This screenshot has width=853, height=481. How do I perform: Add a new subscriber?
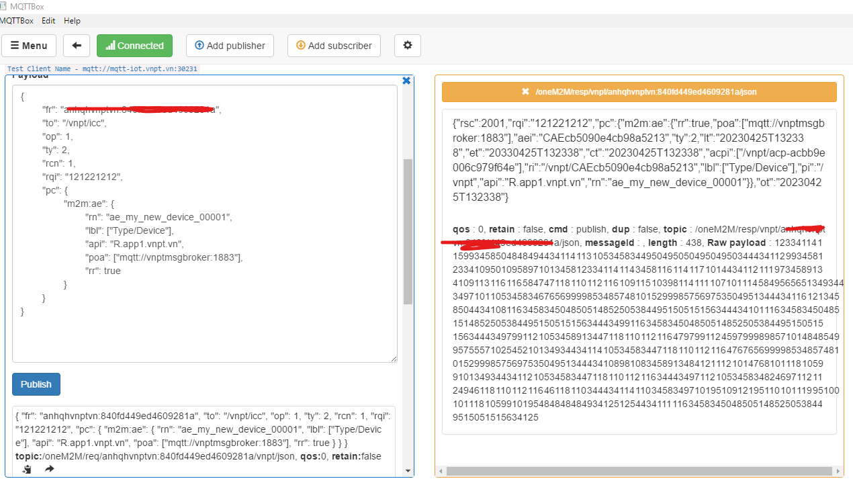[334, 46]
